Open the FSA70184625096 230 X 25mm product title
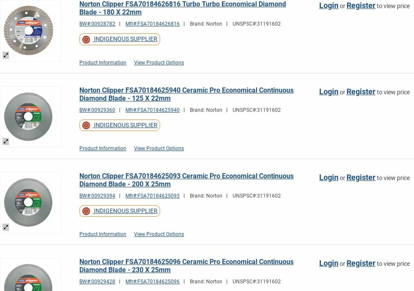 186,266
